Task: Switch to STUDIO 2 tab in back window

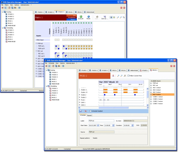Action: pyautogui.click(x=50, y=12)
